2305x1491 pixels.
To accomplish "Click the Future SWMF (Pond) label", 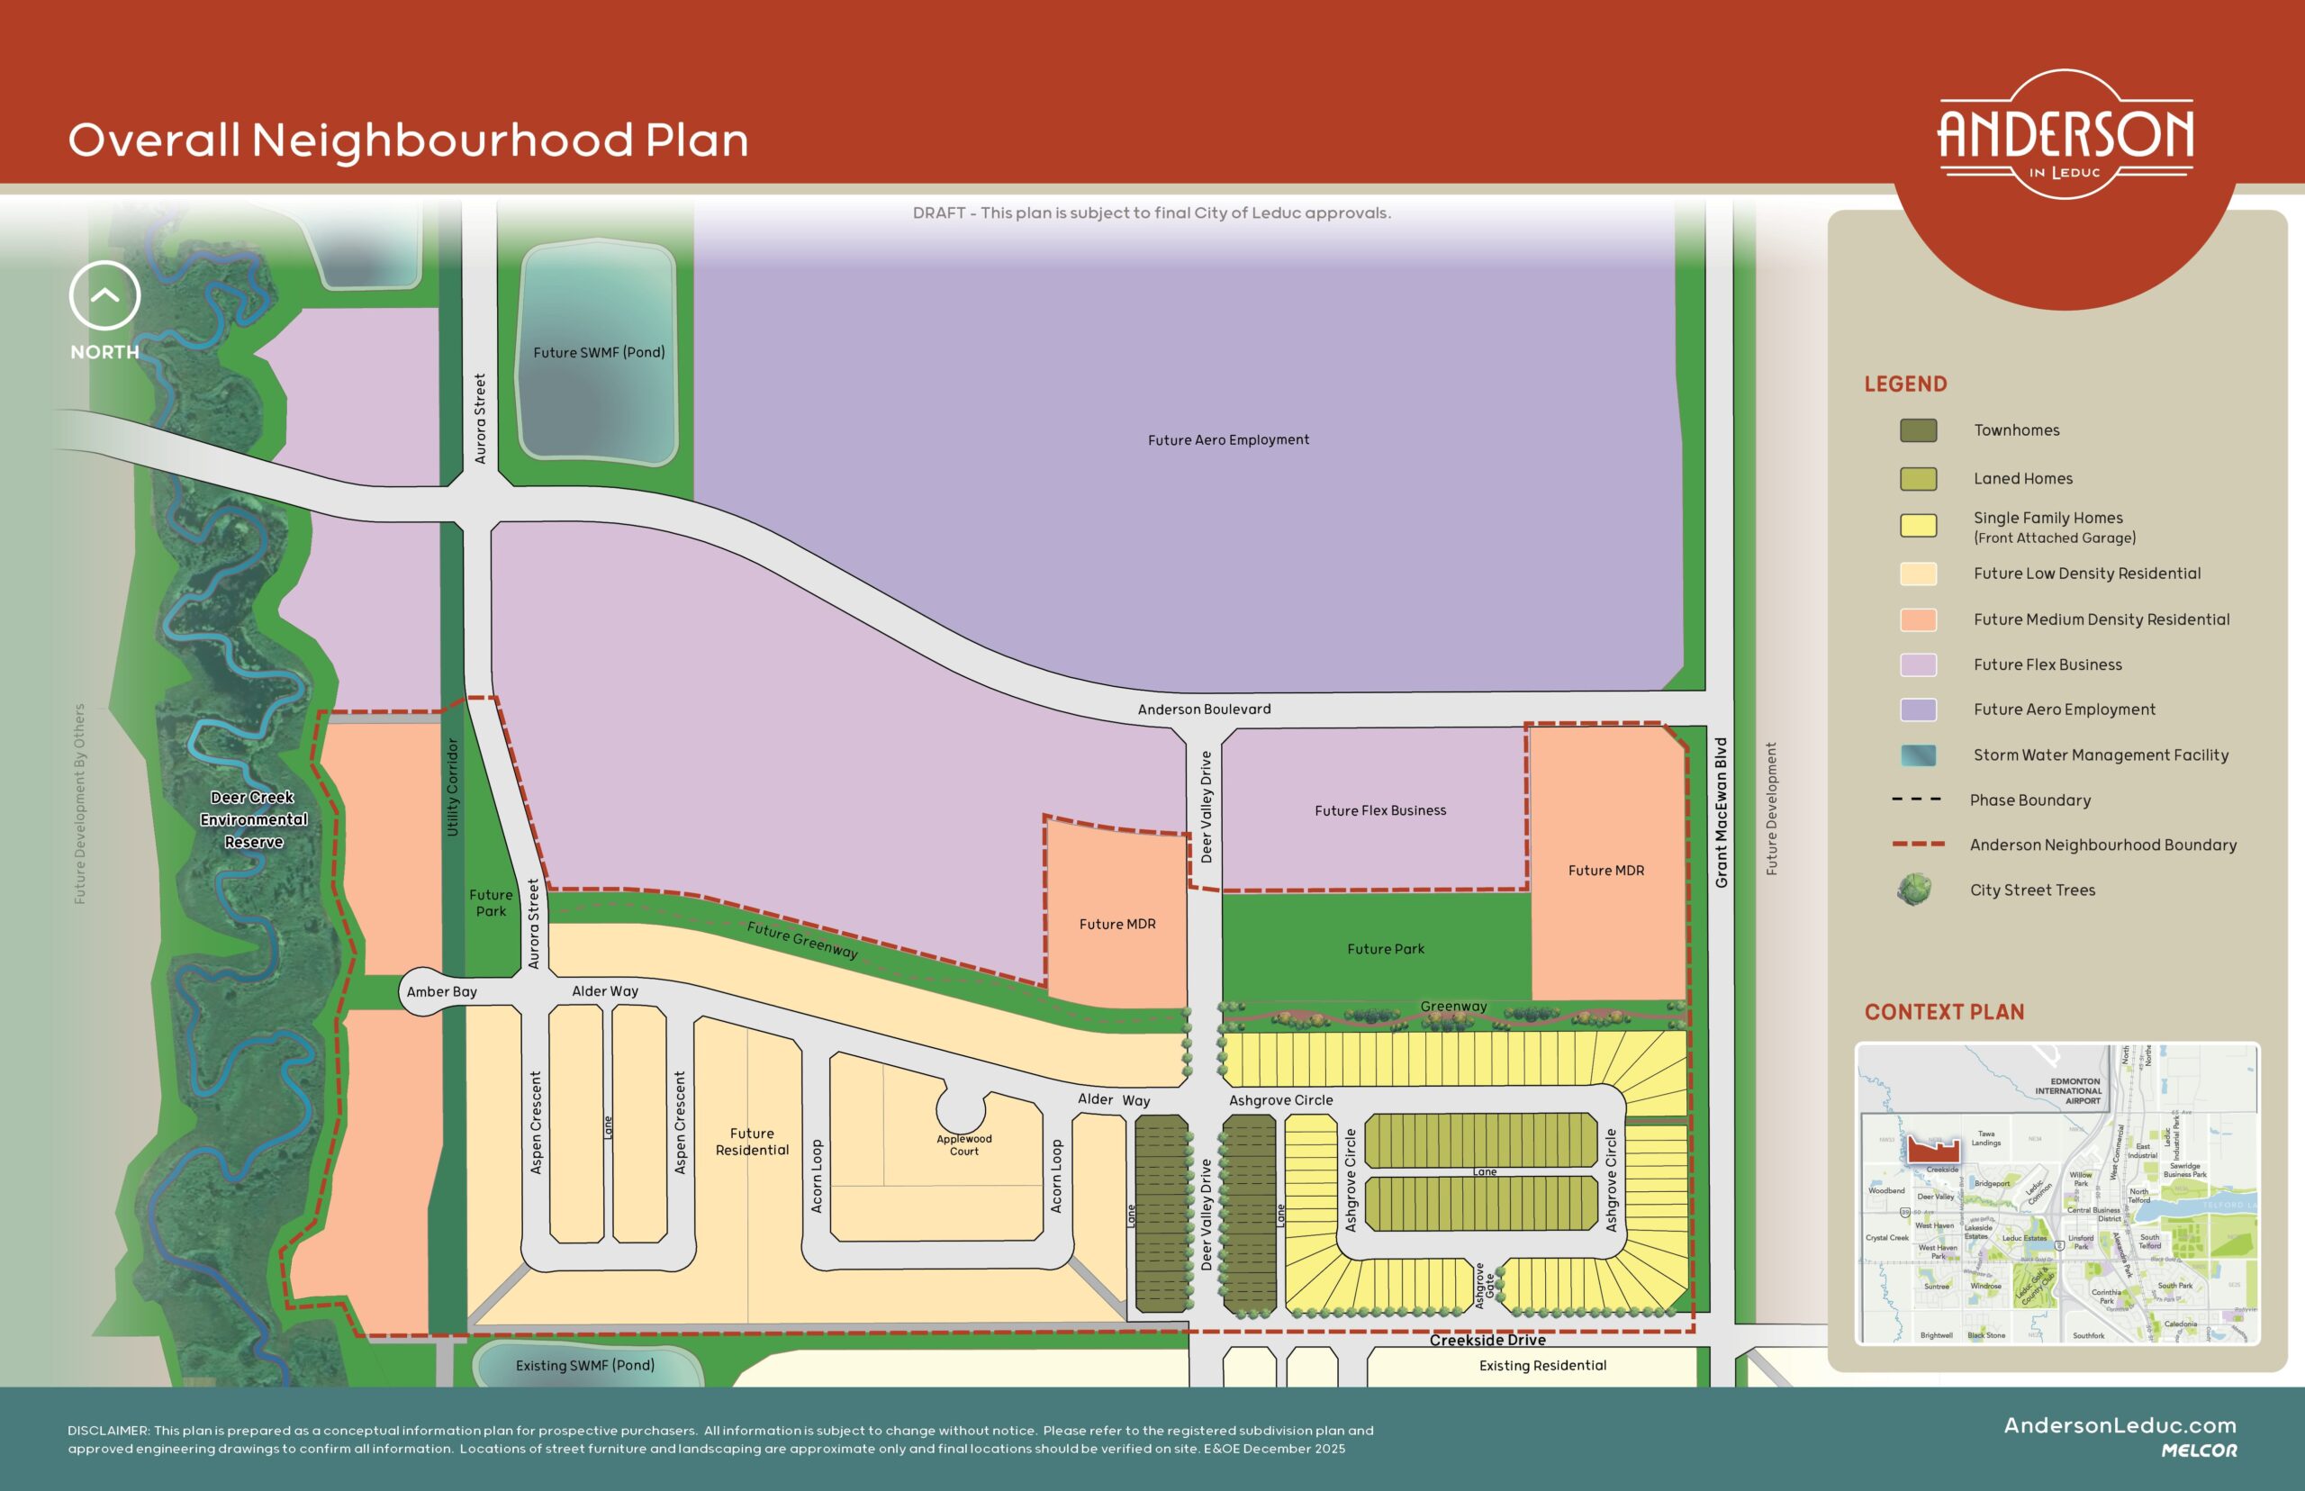I will point(598,352).
